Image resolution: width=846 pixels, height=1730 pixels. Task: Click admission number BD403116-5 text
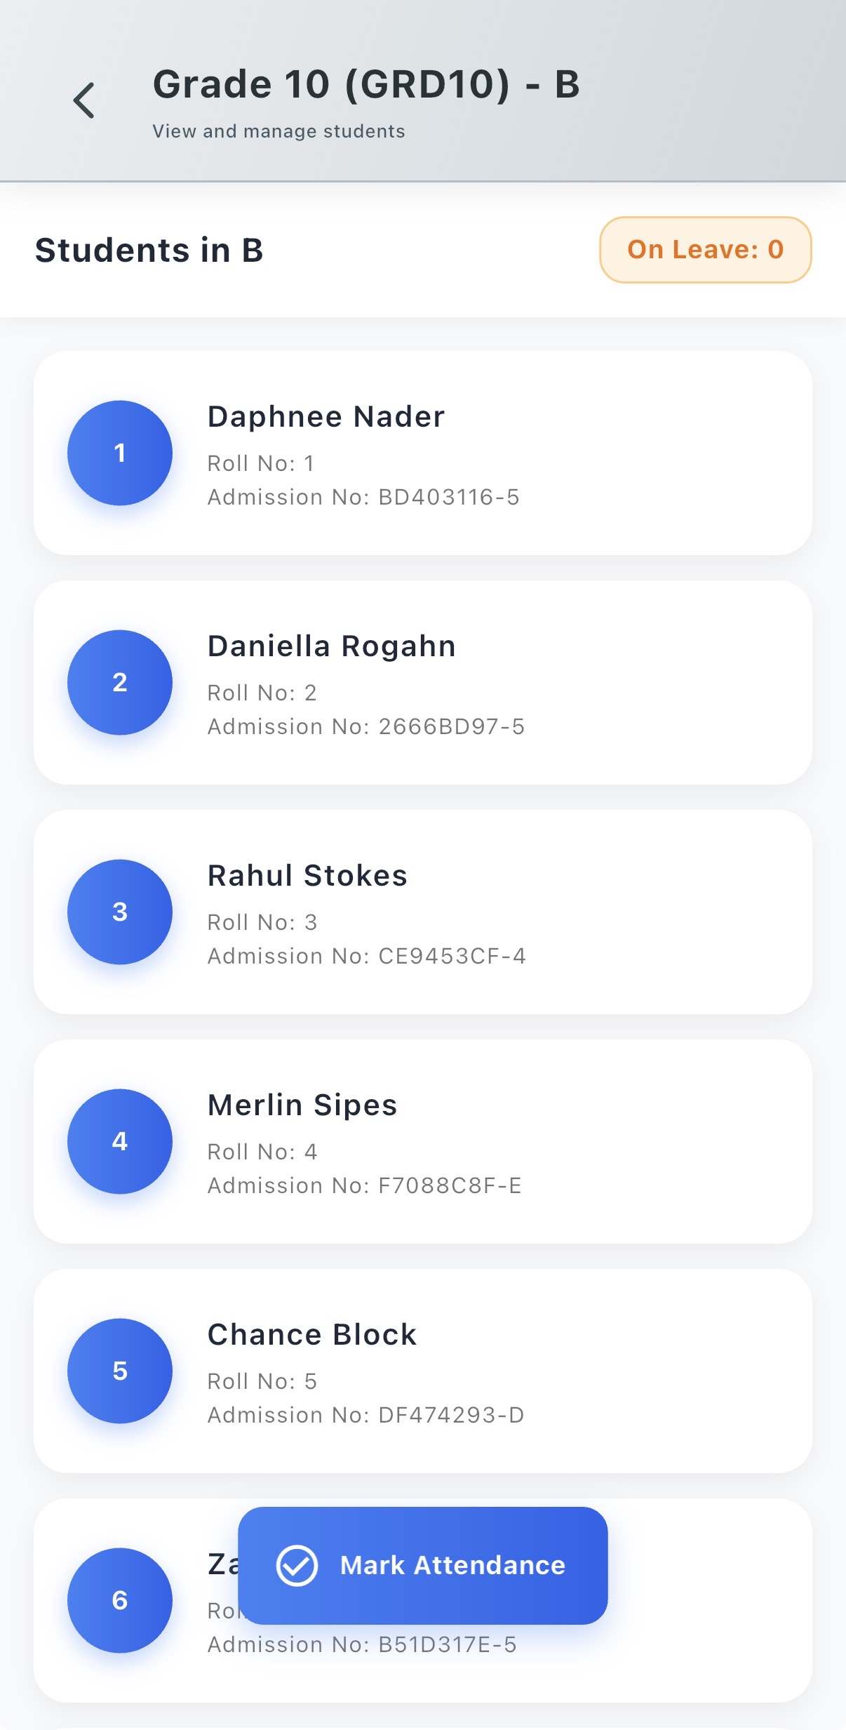tap(363, 497)
